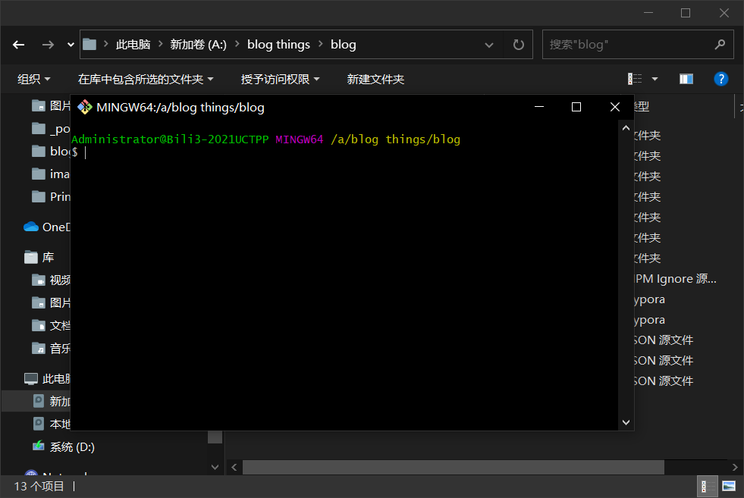Click the search magnifier icon
The height and width of the screenshot is (498, 744).
tap(717, 45)
